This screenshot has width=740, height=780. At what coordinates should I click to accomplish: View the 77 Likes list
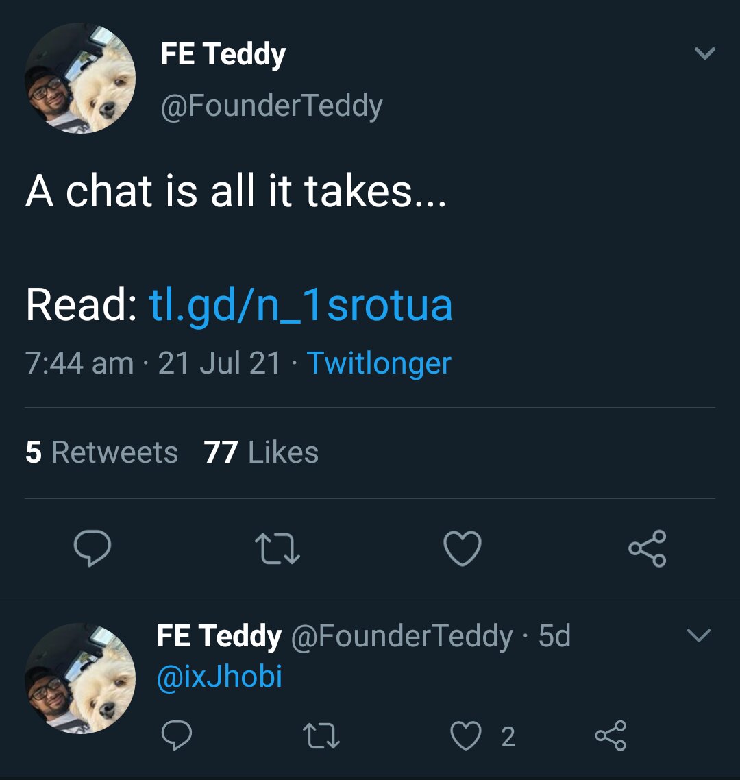[261, 452]
